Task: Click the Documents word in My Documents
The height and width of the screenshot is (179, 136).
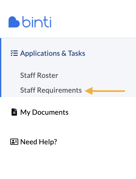Action: coord(50,112)
